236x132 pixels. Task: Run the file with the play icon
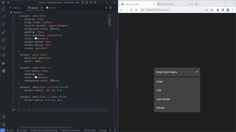click(x=106, y=8)
